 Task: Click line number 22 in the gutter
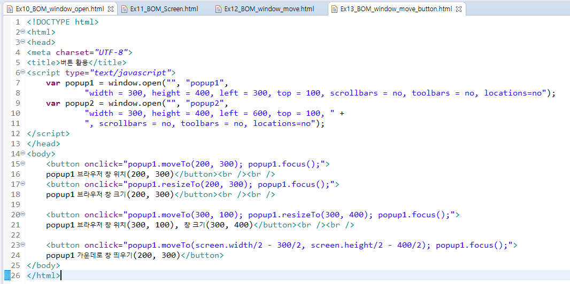16,235
